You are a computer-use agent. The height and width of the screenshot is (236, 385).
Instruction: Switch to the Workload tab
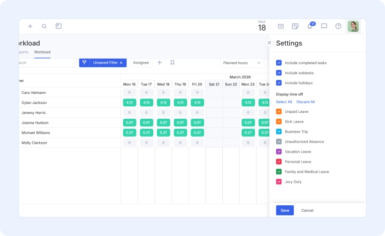coord(42,52)
